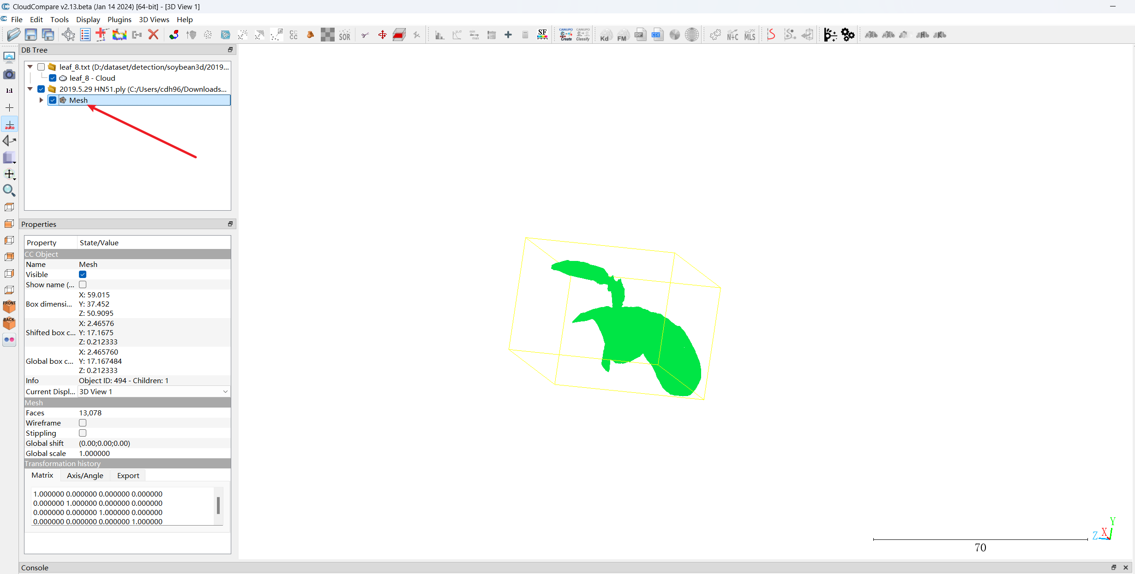Set the FRONT view cube icon

(9, 306)
